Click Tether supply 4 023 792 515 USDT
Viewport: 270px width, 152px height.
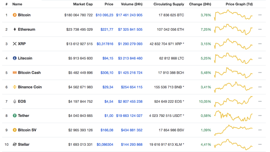pyautogui.click(x=167, y=116)
